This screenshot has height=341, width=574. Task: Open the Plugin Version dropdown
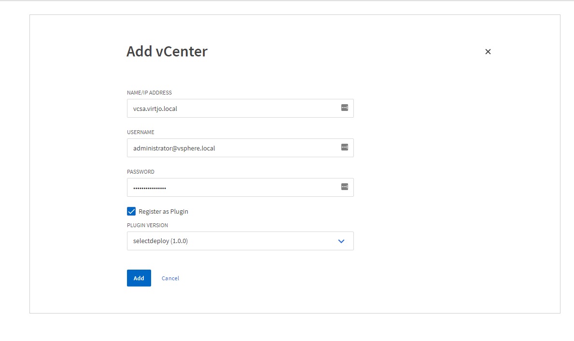click(x=240, y=241)
